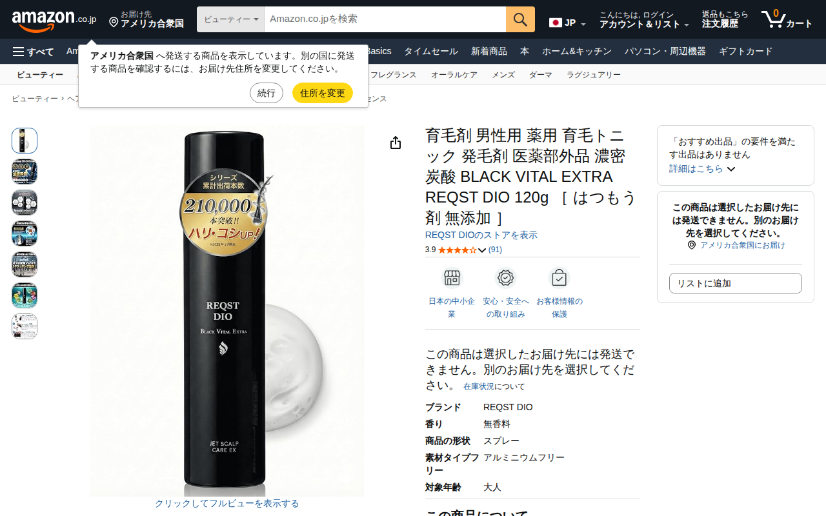The width and height of the screenshot is (826, 516).
Task: Click the お客様情報の保護 bag icon
Action: (x=559, y=278)
